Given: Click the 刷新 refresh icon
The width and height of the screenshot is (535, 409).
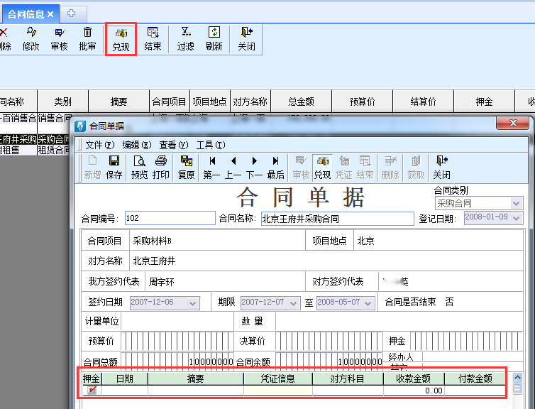Looking at the screenshot, I should pos(214,38).
